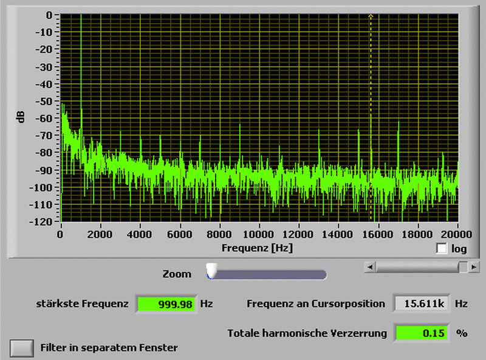Toggle the Filter in separatem Fenster button
Screen dimensions: 486x360
coord(22,348)
